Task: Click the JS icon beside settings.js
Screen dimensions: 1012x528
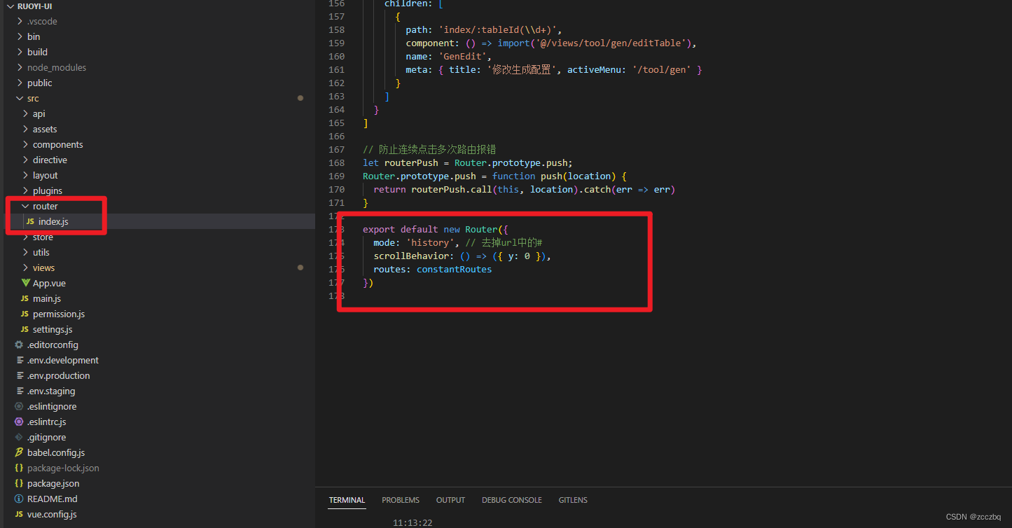Action: [25, 329]
